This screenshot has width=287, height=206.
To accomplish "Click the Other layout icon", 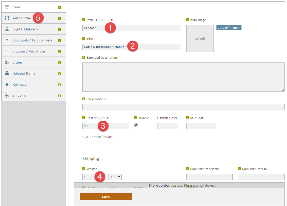I will (x=7, y=62).
